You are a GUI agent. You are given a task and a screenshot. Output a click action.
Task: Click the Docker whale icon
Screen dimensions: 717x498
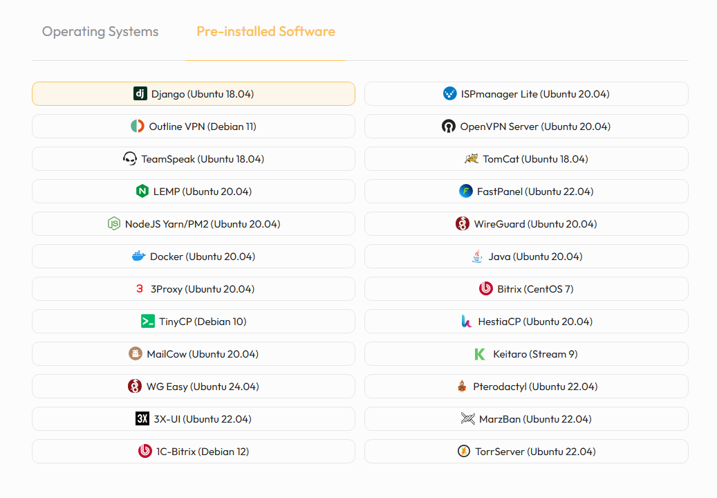138,256
